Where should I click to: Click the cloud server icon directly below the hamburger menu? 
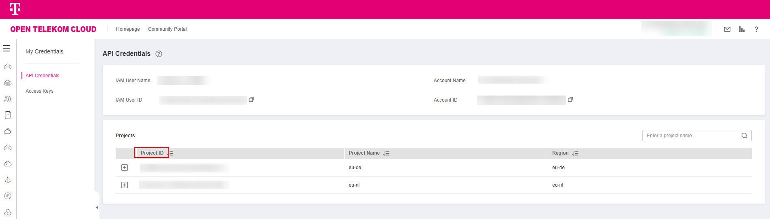(8, 67)
